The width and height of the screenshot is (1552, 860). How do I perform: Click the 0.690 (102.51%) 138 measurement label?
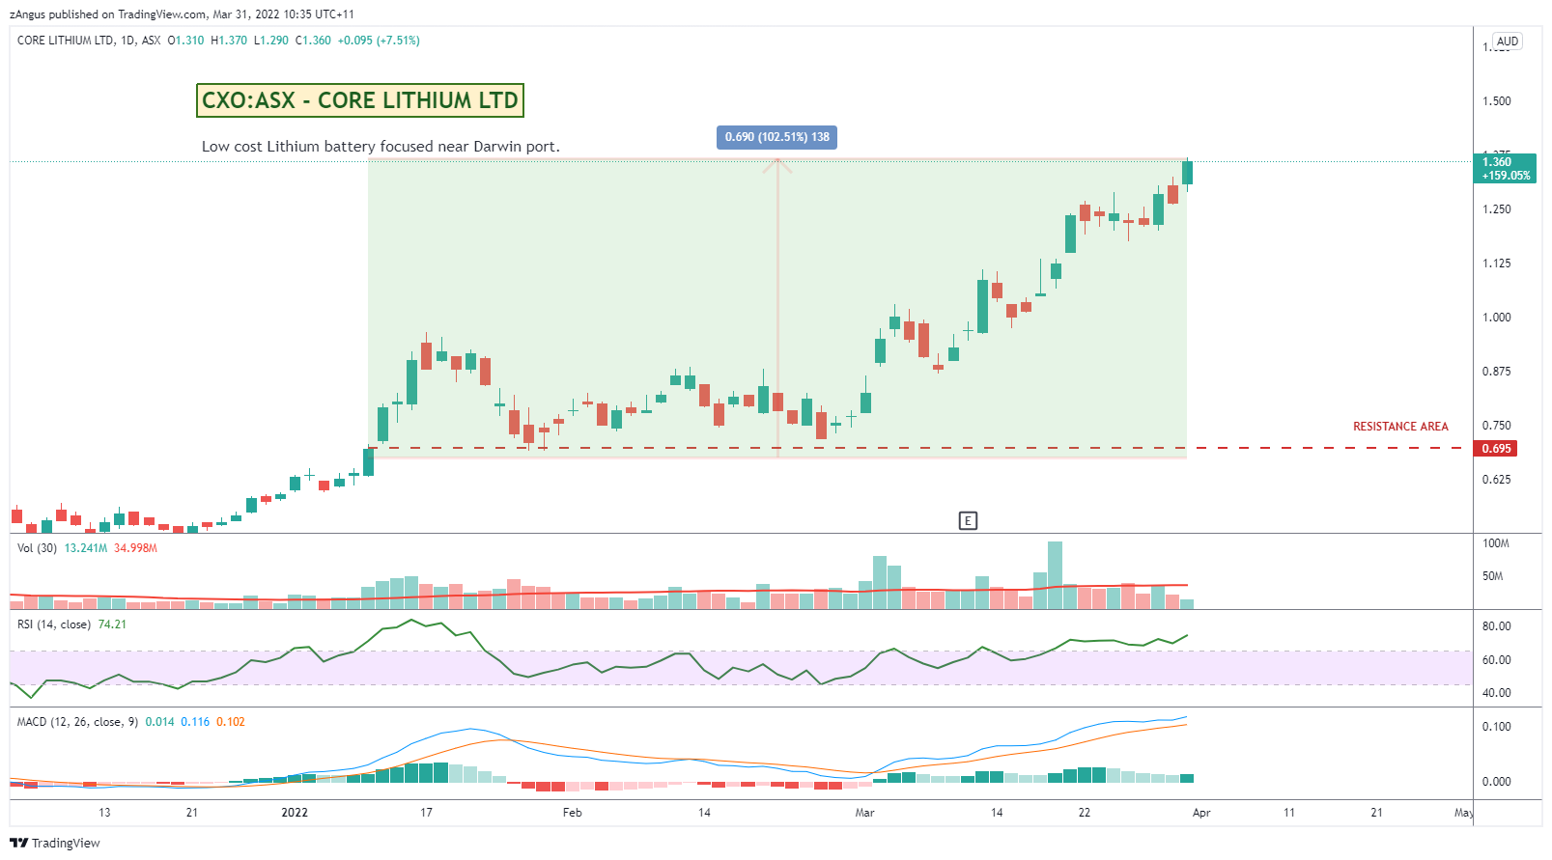click(x=777, y=137)
